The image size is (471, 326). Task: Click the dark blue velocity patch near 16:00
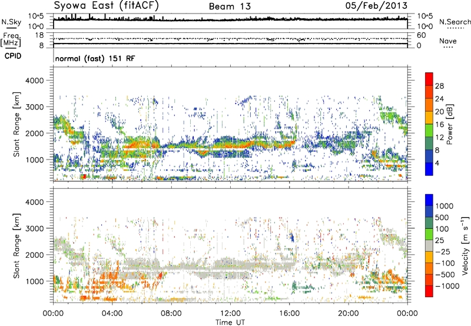(291, 237)
